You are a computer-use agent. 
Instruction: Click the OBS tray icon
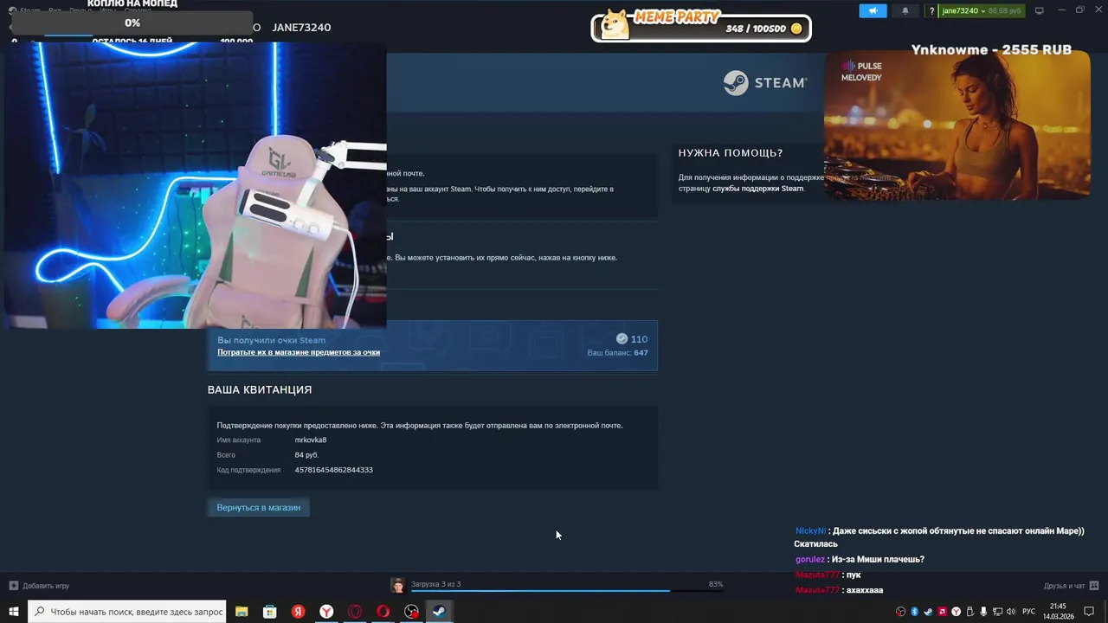900,612
